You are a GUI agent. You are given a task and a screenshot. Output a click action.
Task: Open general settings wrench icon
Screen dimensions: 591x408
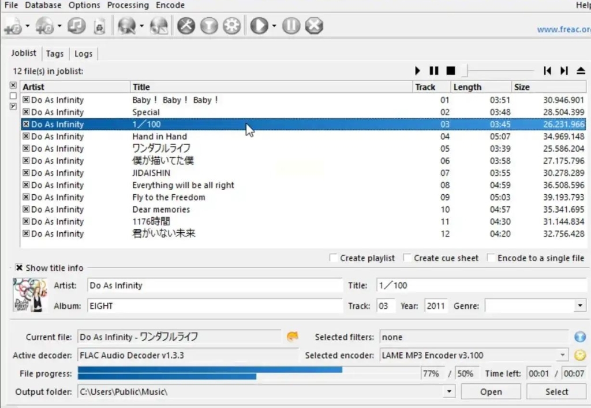pyautogui.click(x=186, y=26)
